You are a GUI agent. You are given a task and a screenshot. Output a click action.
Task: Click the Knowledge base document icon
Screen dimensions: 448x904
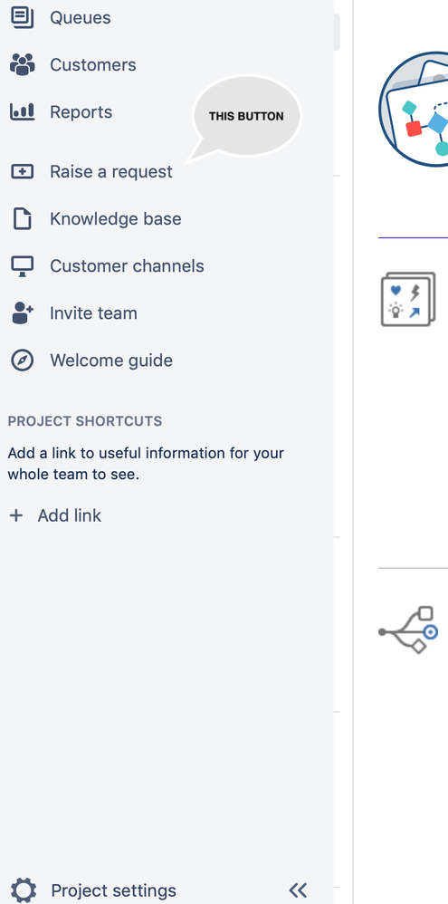pyautogui.click(x=22, y=219)
